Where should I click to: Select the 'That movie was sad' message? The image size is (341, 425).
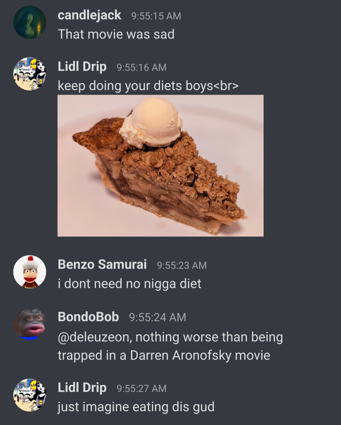[116, 34]
